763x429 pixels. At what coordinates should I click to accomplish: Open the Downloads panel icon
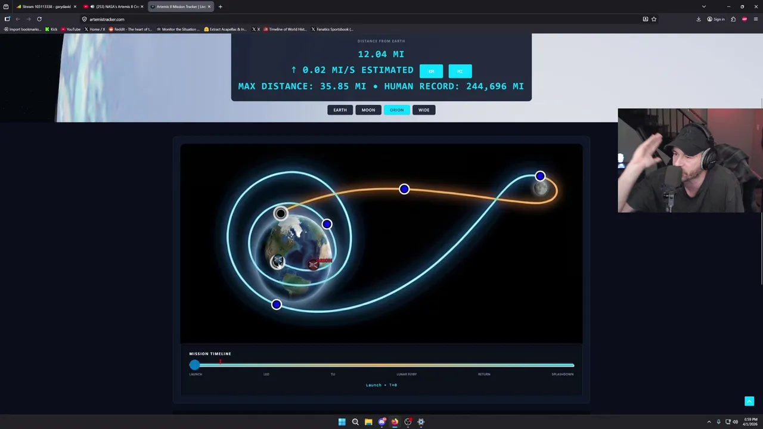[699, 19]
